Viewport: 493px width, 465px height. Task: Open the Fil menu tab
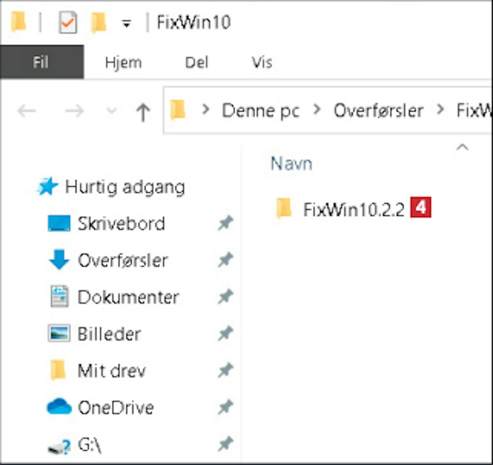41,62
